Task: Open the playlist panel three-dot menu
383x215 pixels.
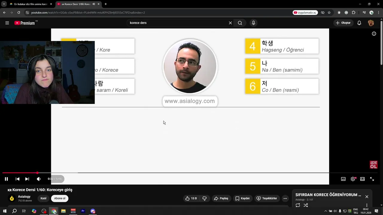Action: click(x=367, y=205)
